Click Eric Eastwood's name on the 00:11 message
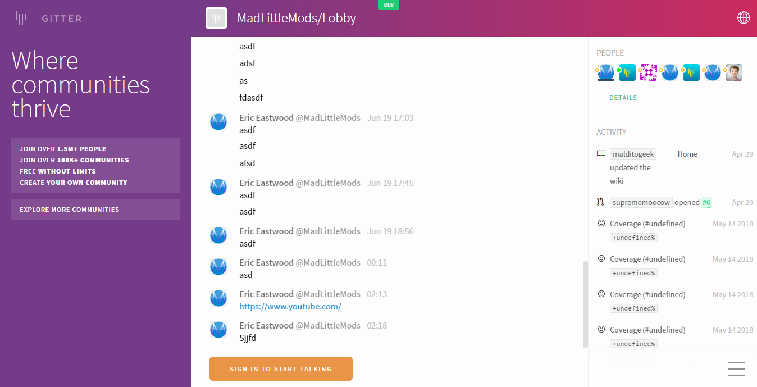The height and width of the screenshot is (387, 757). pos(266,263)
